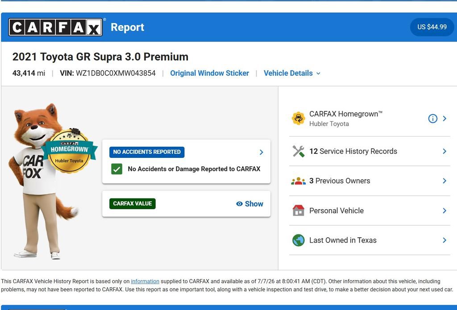The height and width of the screenshot is (310, 457).
Task: Click the CARFAX logo in header
Action: coord(55,27)
